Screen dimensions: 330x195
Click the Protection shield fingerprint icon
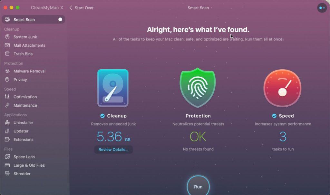[198, 88]
